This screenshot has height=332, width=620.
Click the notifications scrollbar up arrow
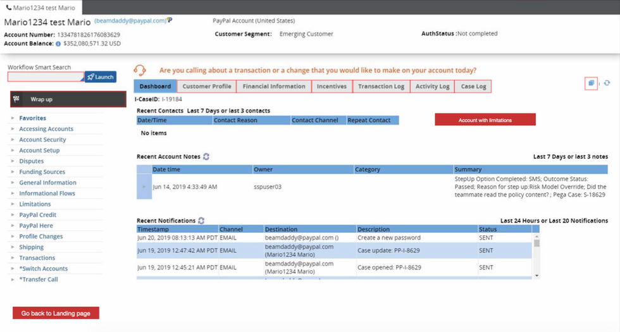click(x=536, y=237)
